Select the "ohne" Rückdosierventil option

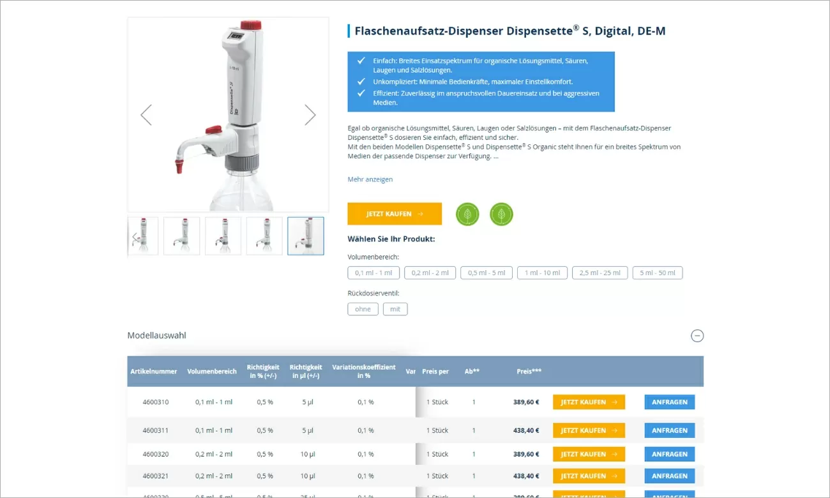click(363, 309)
